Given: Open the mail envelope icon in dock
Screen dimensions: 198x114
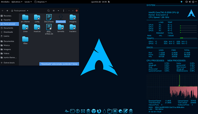Looking at the screenshot, I should click(x=83, y=111).
